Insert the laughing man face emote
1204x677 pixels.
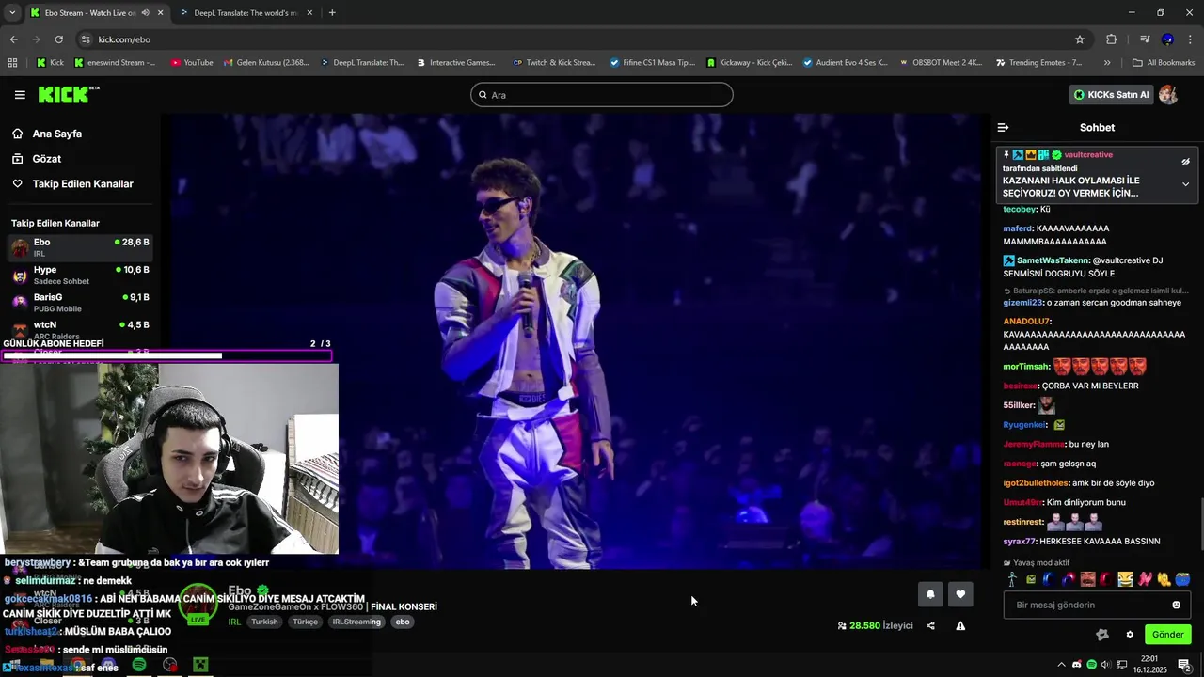point(1088,579)
